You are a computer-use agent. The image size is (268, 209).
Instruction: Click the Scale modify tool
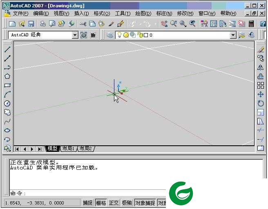click(261, 112)
